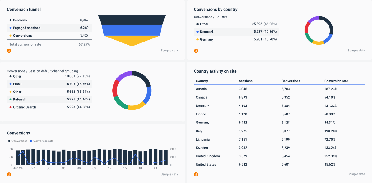The image size is (372, 183).
Task: Click the Session default channel grouping subtitle
Action: [x=42, y=71]
